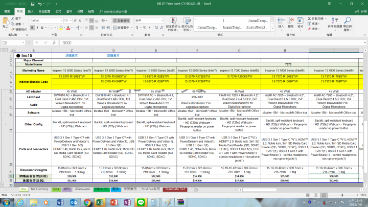
Task: Click the Decrease Decimal icon
Action: tap(162, 28)
